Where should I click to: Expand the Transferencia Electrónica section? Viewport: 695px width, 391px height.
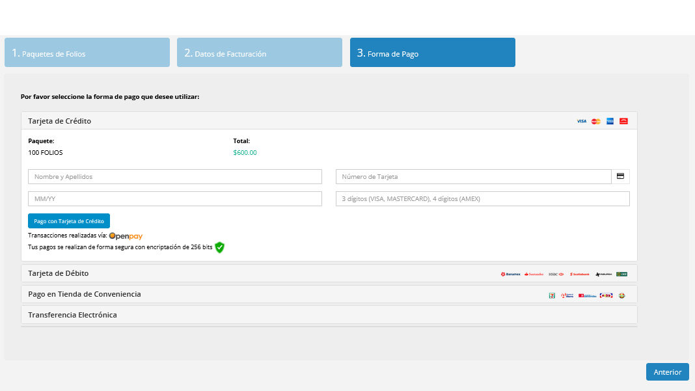click(72, 315)
